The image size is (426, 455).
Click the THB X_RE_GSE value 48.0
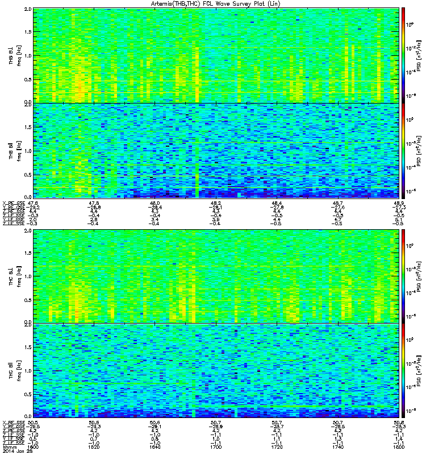[x=154, y=203]
